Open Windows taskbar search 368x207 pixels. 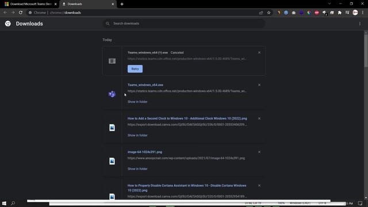click(13, 203)
